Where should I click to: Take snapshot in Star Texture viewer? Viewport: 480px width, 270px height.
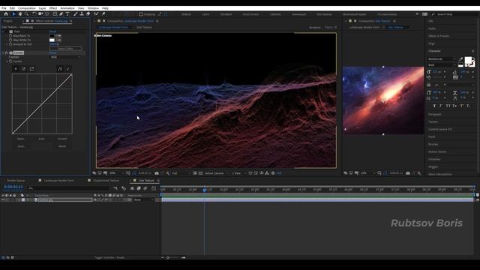[408, 173]
